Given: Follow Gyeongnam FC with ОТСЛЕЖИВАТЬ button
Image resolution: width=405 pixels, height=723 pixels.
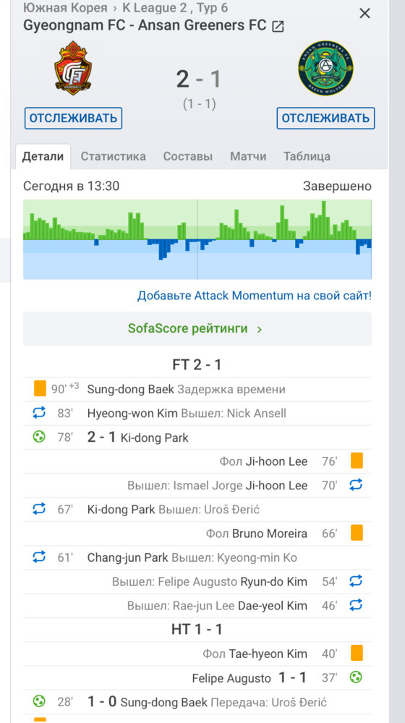Looking at the screenshot, I should 73,118.
